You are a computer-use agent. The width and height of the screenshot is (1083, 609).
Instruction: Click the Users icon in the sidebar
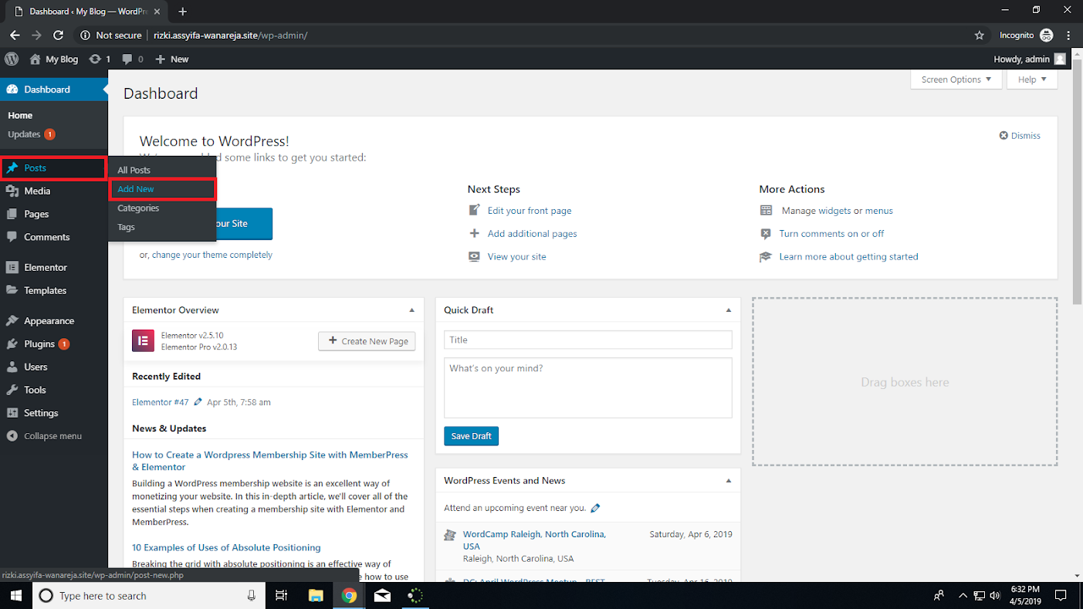(12, 367)
